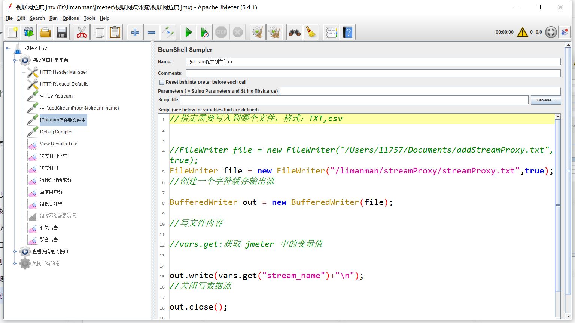
Task: Click the Browse... script file button
Action: pos(545,100)
